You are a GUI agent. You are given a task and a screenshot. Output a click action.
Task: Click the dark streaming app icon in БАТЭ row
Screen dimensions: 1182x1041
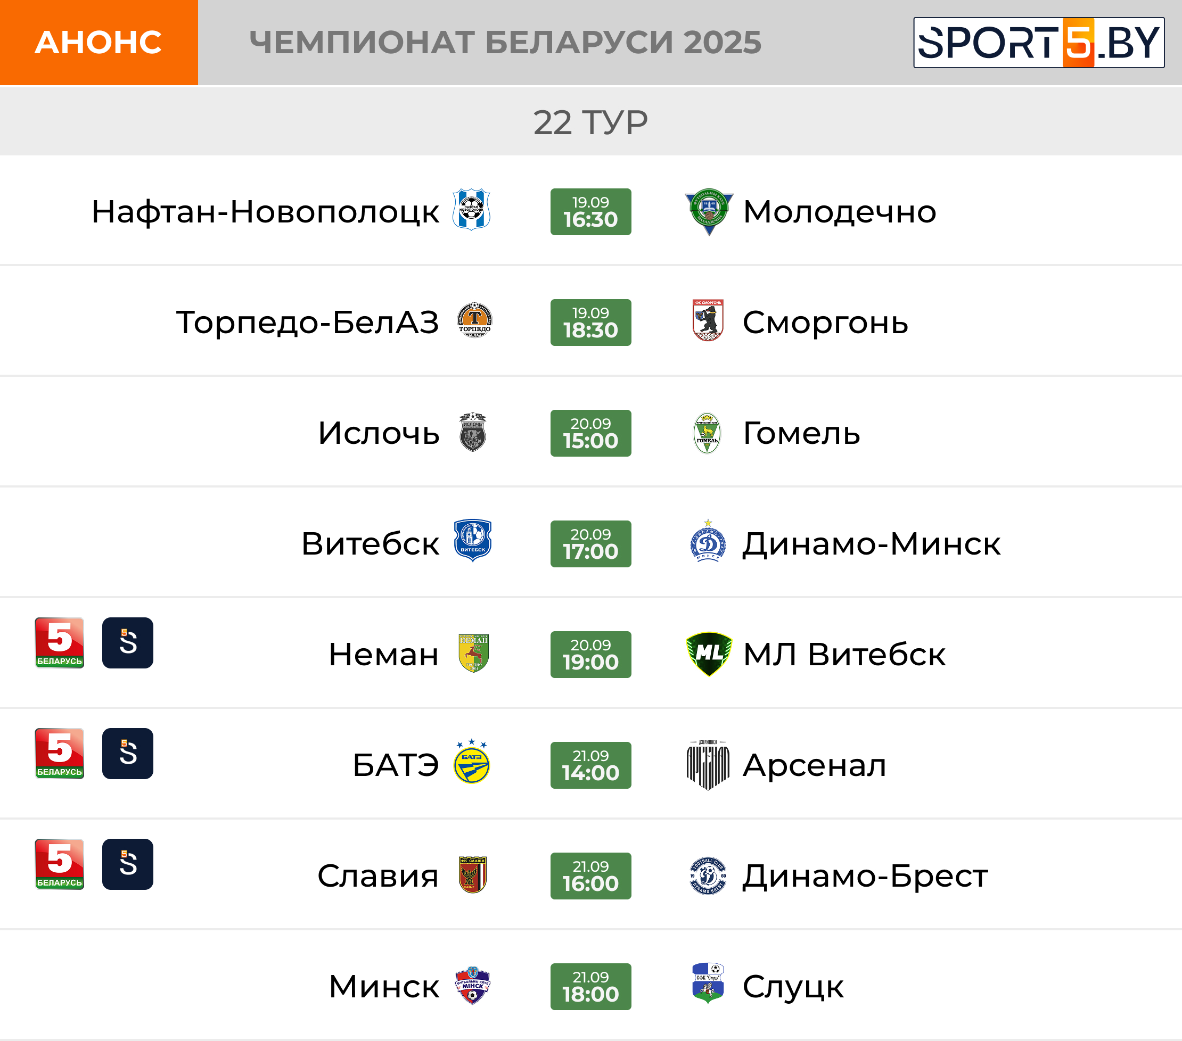128,753
